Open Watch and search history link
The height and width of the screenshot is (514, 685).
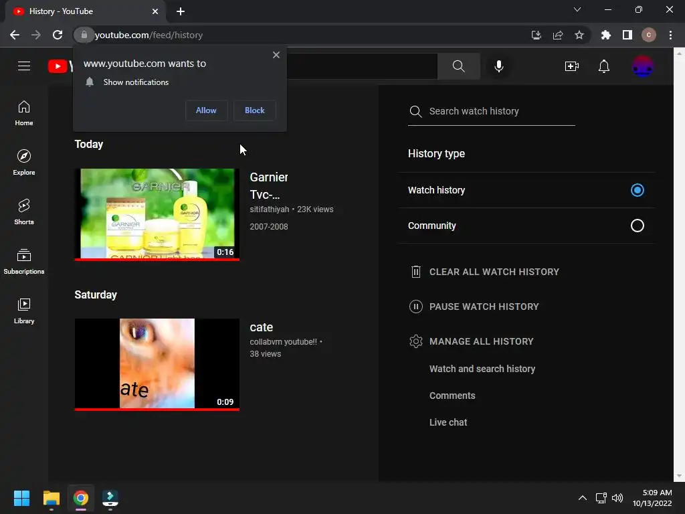482,369
